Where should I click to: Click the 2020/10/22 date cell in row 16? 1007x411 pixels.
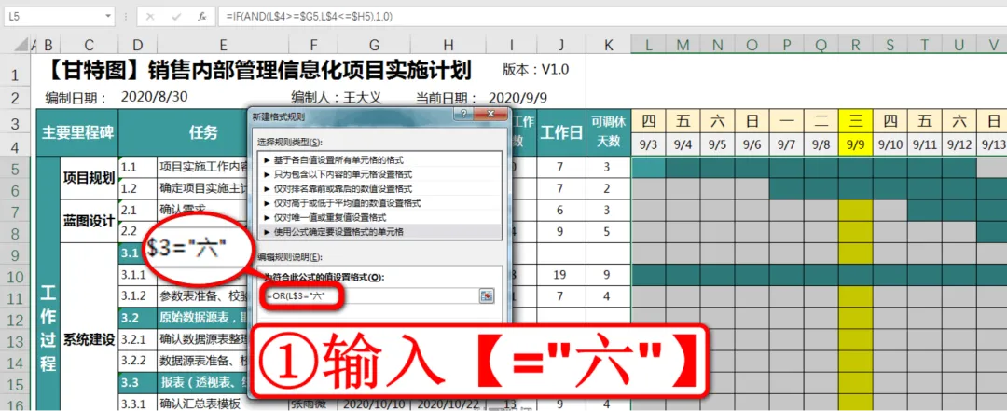[x=448, y=404]
